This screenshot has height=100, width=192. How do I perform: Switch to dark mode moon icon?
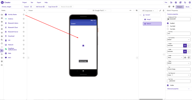(185, 2)
